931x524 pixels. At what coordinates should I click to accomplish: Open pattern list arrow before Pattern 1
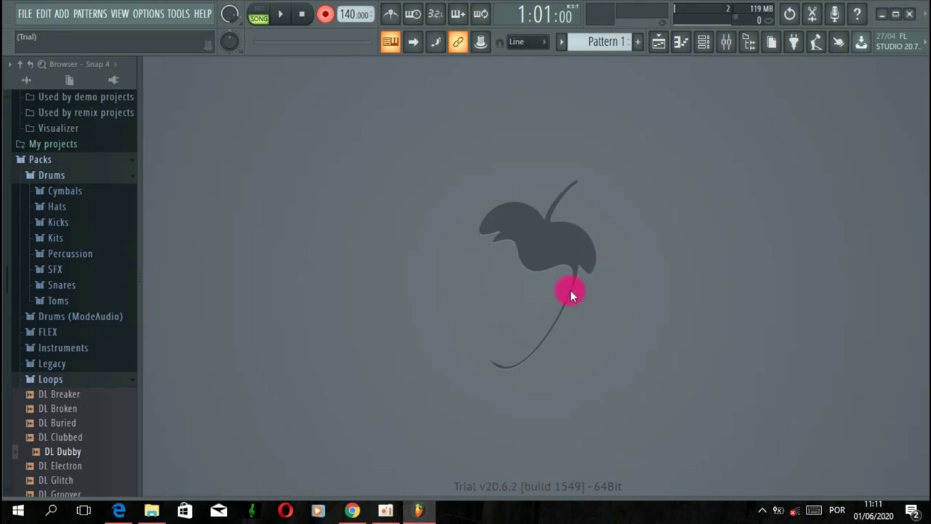point(561,42)
